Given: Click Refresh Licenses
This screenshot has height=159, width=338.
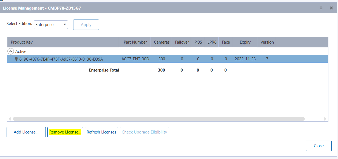Looking at the screenshot, I should tap(101, 132).
